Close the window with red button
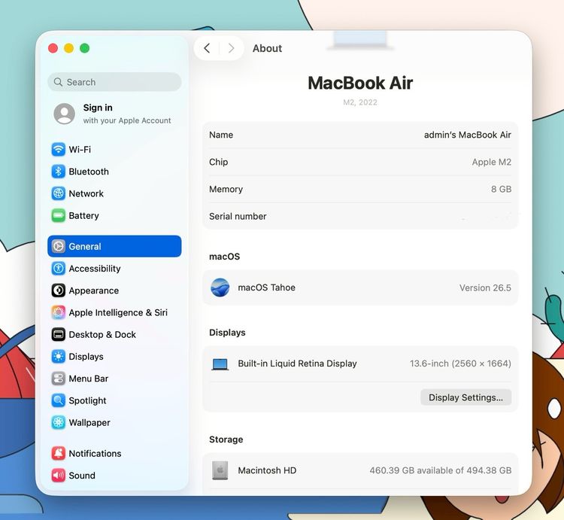The image size is (564, 520). 53,48
